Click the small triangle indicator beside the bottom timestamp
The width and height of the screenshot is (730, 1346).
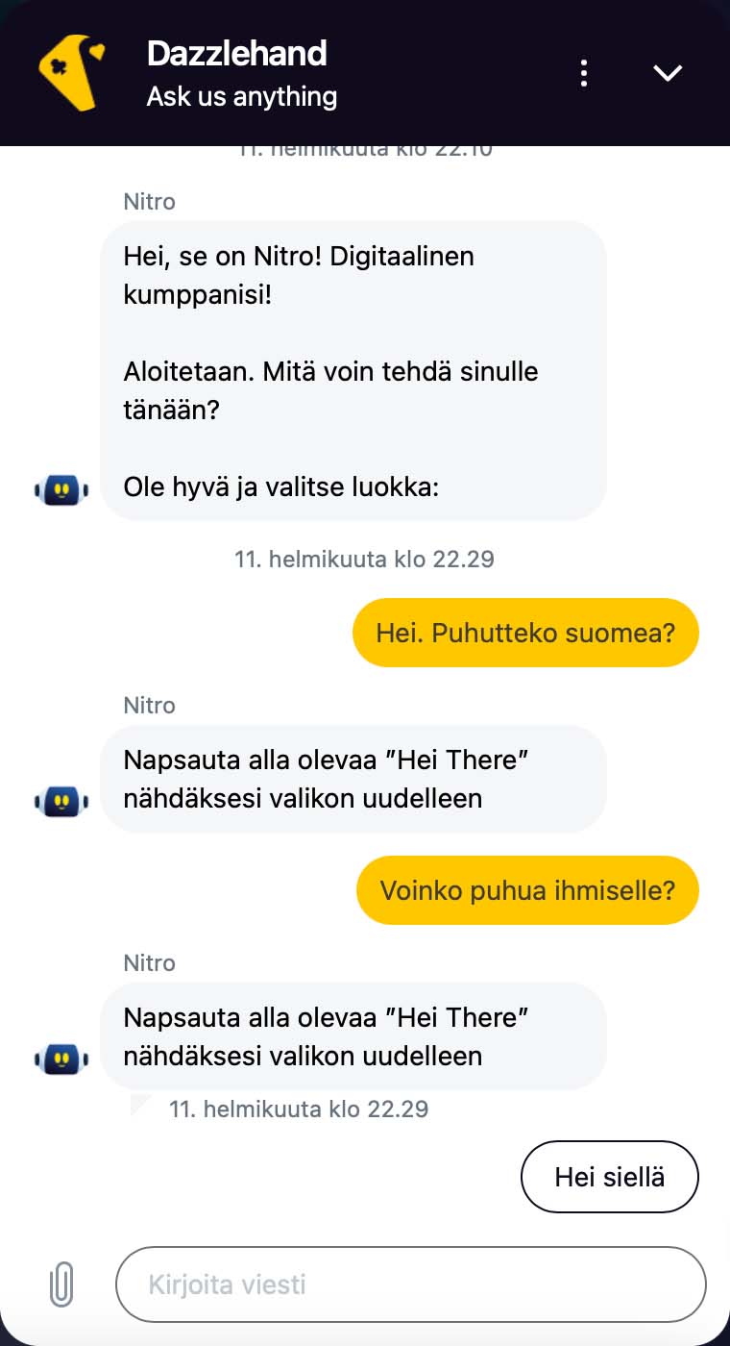(139, 1104)
